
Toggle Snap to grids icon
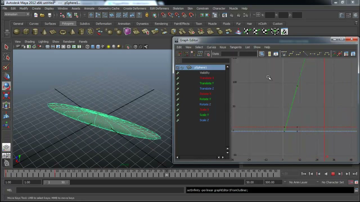point(163,15)
